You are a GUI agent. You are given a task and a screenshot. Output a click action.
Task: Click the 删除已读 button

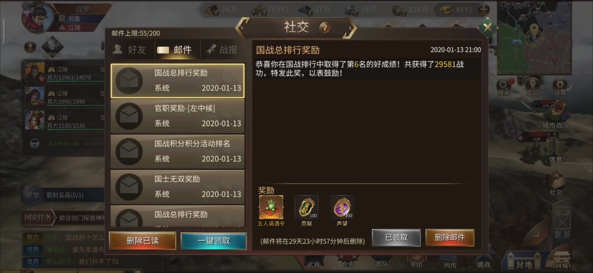tap(142, 241)
